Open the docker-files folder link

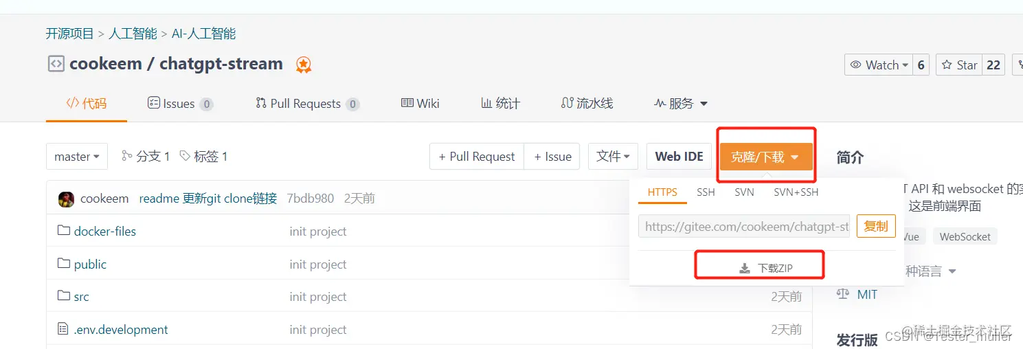click(x=105, y=231)
